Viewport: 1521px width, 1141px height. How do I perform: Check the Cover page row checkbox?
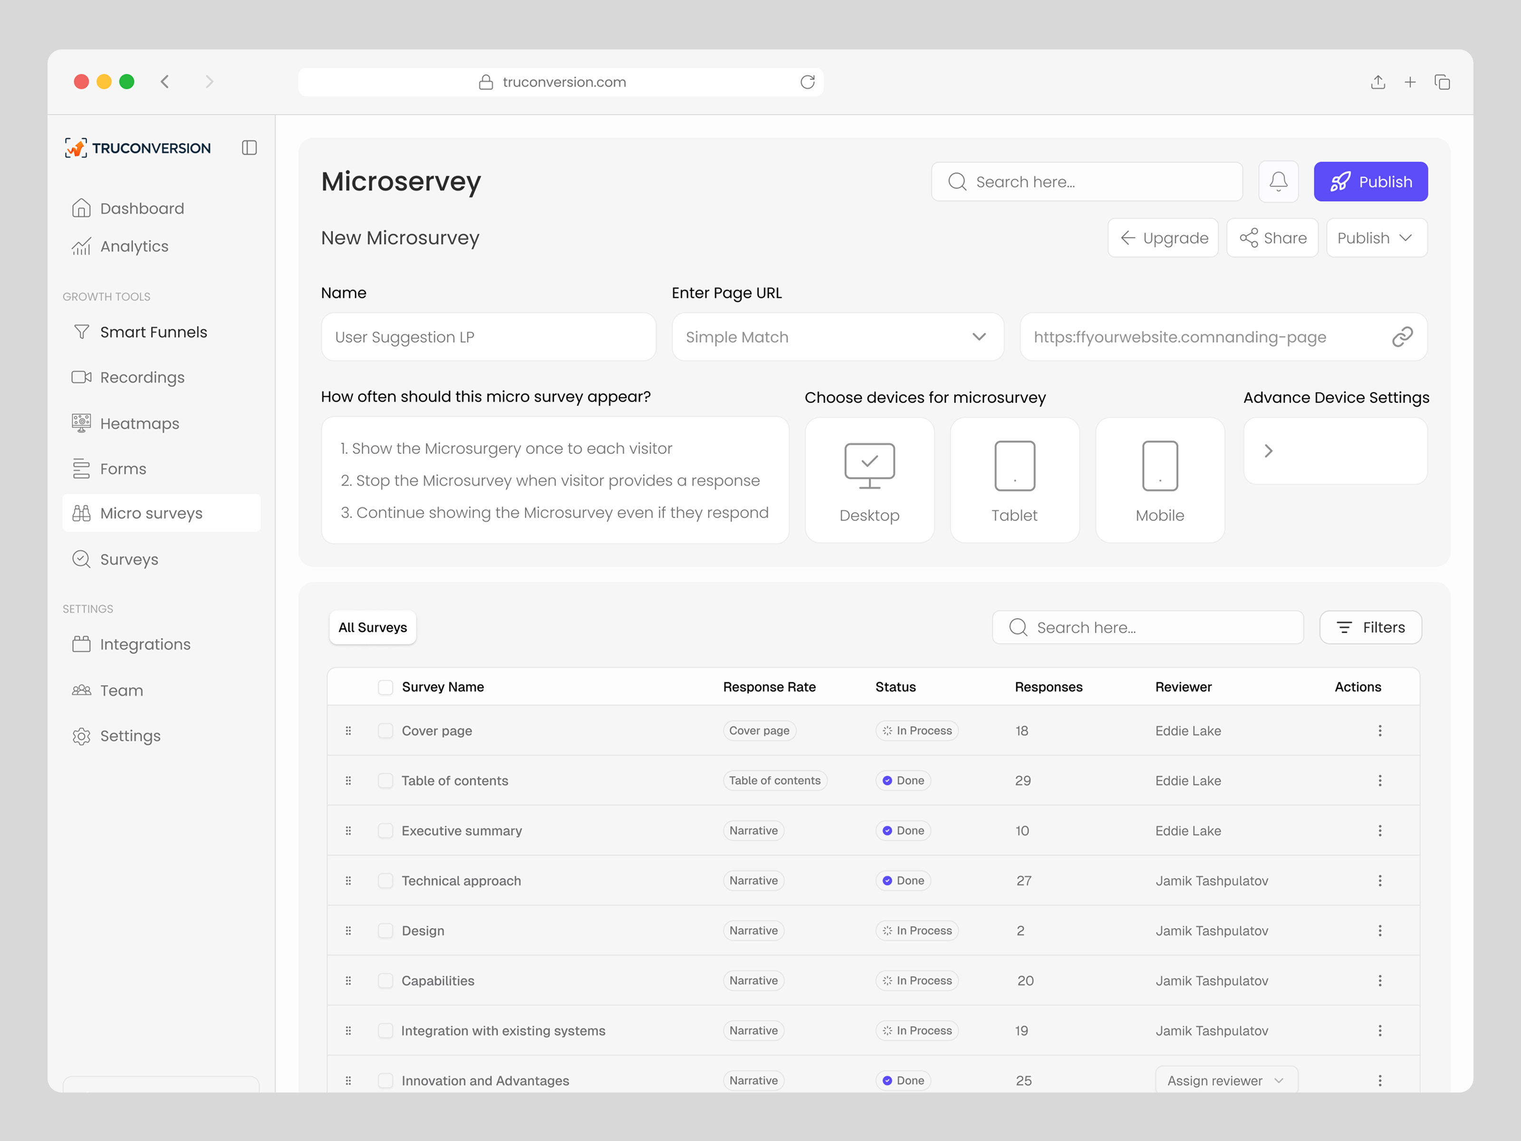(386, 730)
